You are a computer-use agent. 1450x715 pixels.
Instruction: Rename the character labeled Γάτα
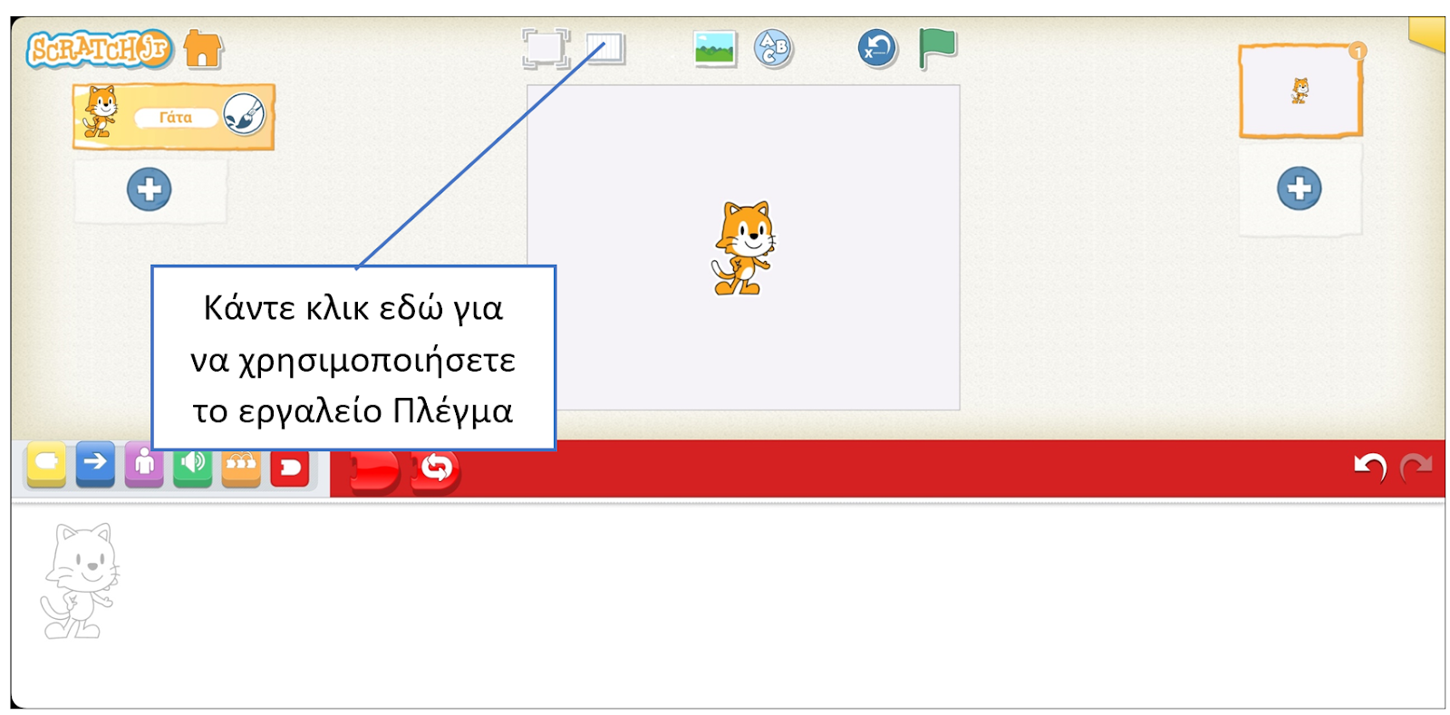(x=176, y=118)
